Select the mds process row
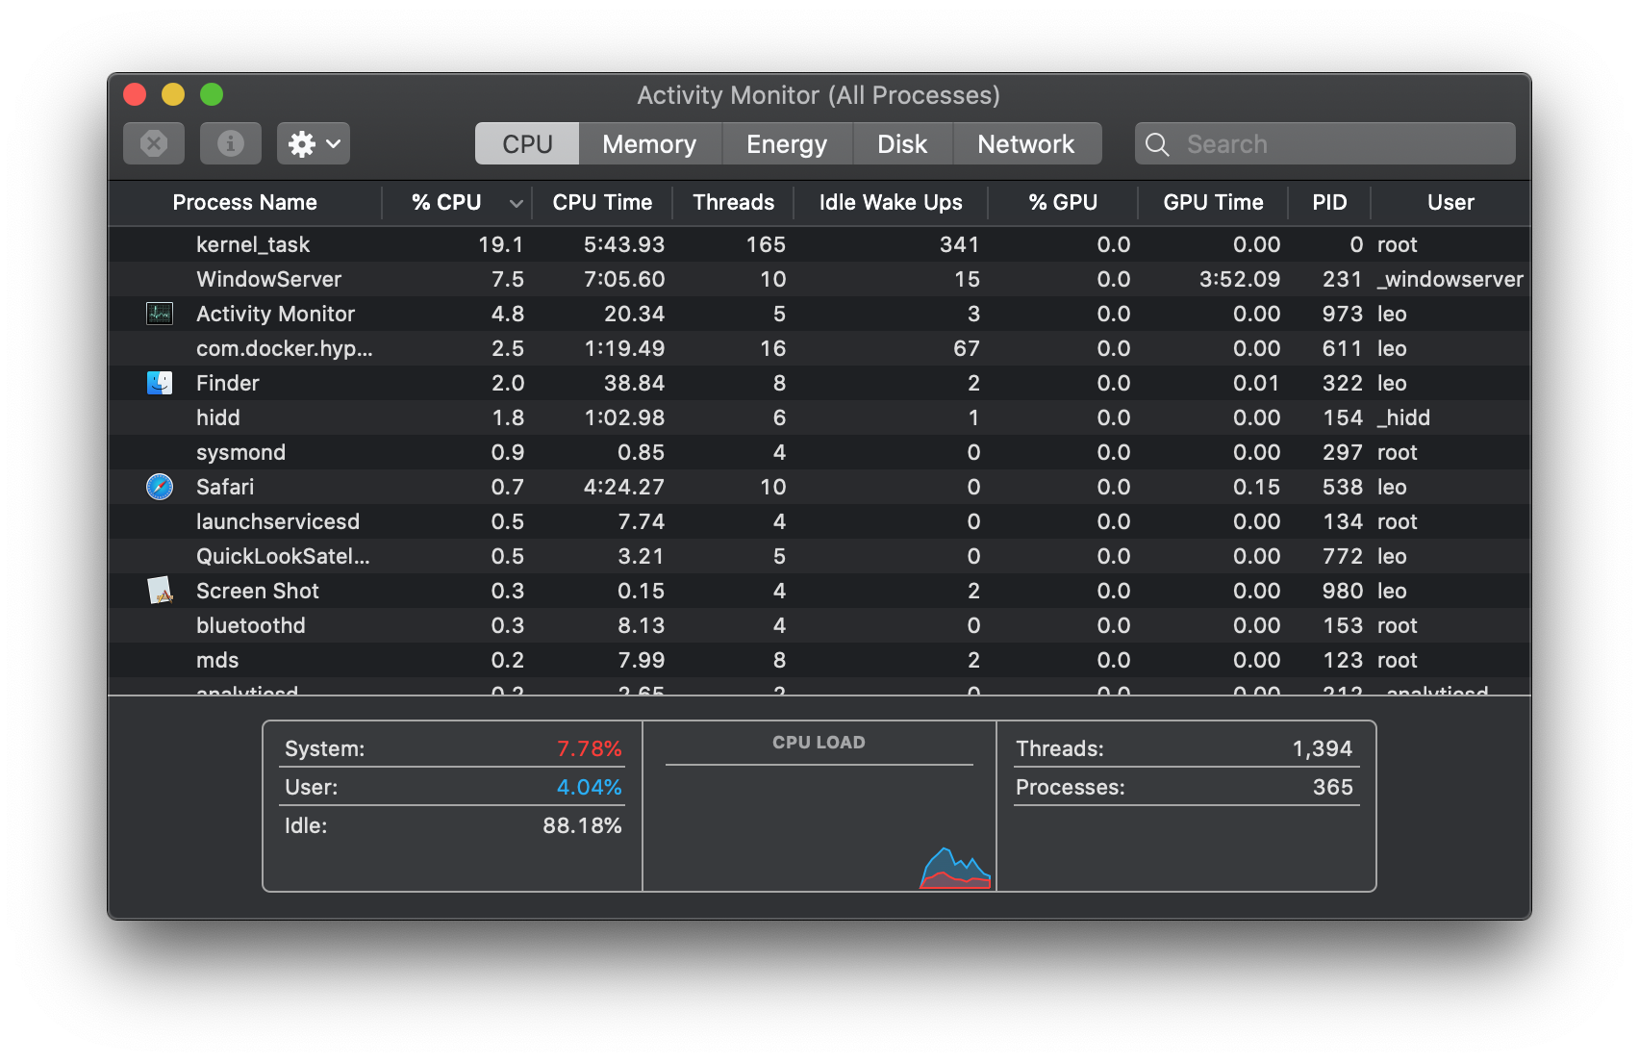The image size is (1639, 1062). coord(819,660)
